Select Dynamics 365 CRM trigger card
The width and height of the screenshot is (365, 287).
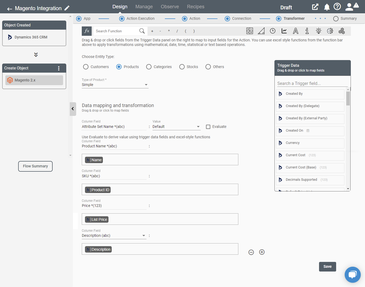click(34, 37)
